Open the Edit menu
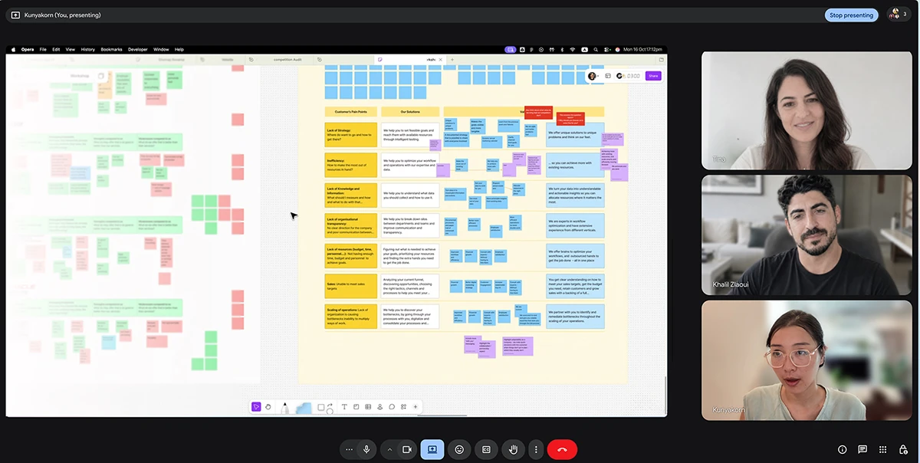 [x=56, y=49]
